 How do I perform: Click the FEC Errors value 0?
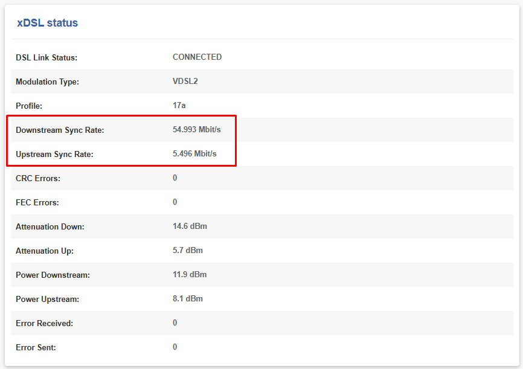click(175, 202)
